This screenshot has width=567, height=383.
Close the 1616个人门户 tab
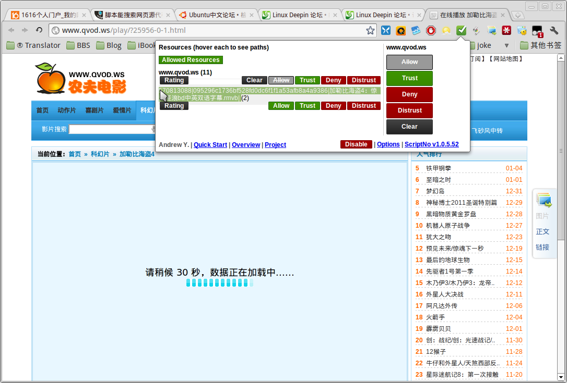click(x=84, y=15)
